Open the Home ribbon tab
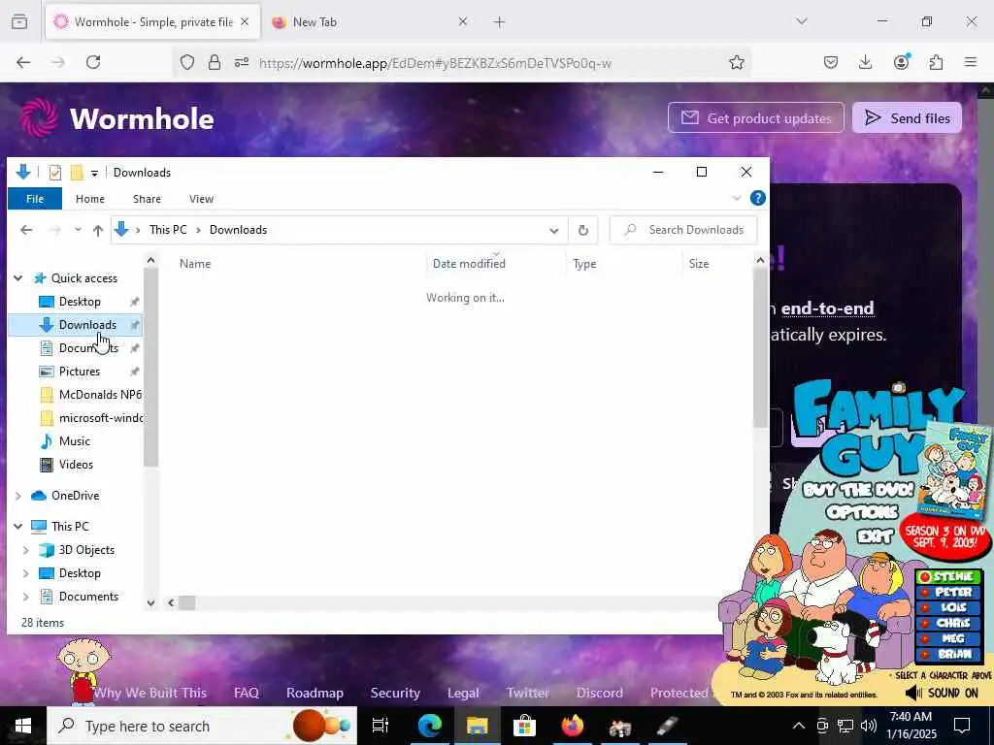This screenshot has width=994, height=745. click(x=90, y=199)
